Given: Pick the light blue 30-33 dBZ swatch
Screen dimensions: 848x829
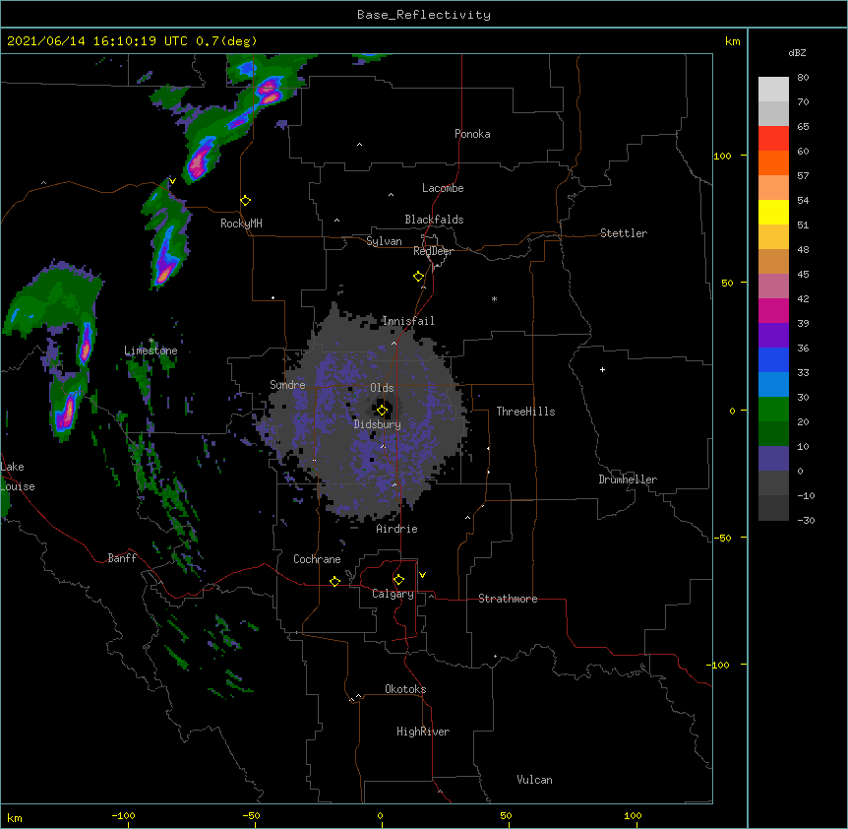Looking at the screenshot, I should coord(773,385).
